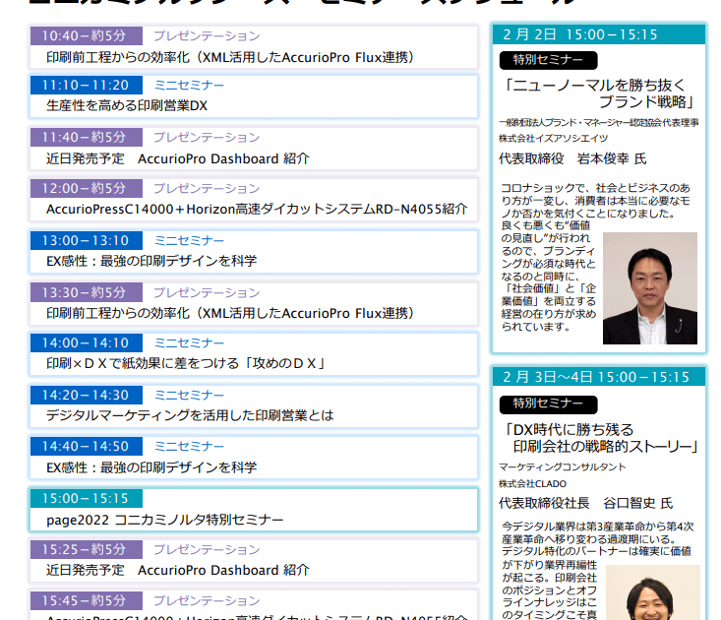Click the 12:00–約5分 time label

point(86,188)
